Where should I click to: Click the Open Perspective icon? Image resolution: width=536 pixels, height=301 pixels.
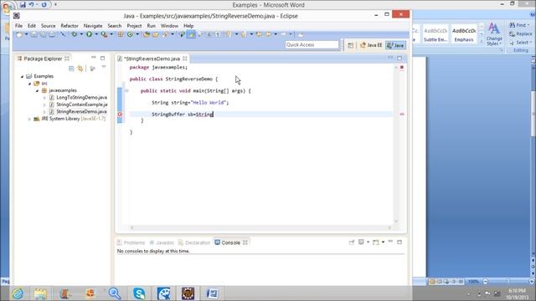point(350,45)
